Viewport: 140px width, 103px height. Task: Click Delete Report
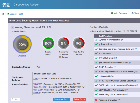click(80, 99)
